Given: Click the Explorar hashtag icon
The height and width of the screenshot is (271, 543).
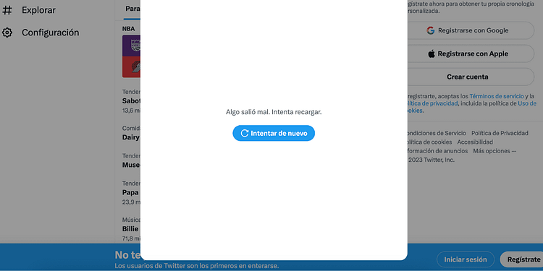Looking at the screenshot, I should (x=7, y=10).
